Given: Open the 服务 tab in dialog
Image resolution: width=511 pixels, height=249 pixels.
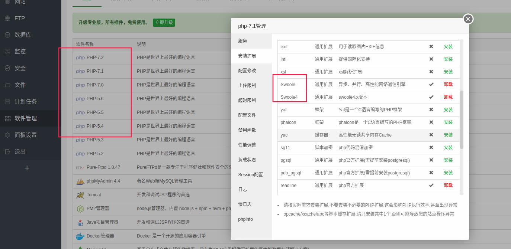Looking at the screenshot, I should [251, 41].
